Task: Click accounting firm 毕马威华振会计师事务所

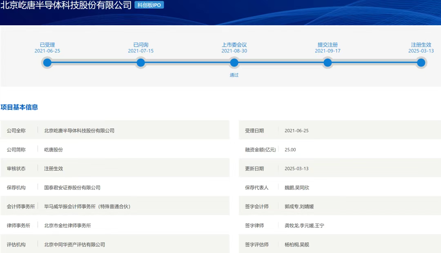Action: (x=87, y=206)
